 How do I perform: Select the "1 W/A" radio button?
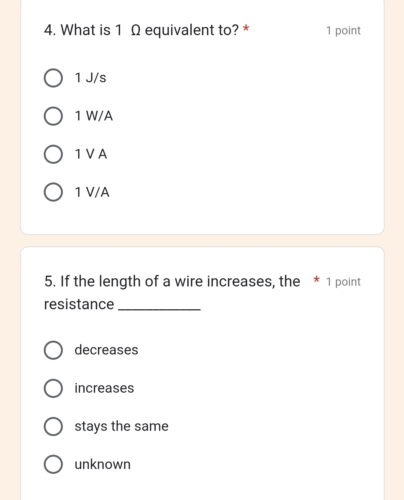53,116
